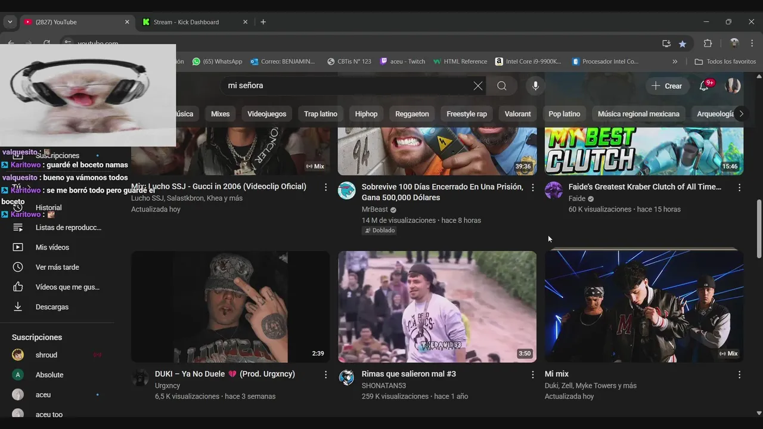
Task: Start voice search with microphone icon
Action: [x=535, y=86]
